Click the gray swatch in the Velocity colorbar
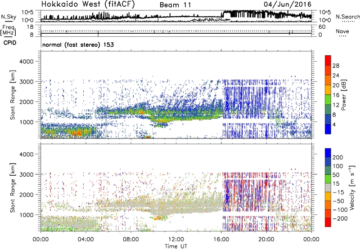360x249 pixels. coord(328,187)
